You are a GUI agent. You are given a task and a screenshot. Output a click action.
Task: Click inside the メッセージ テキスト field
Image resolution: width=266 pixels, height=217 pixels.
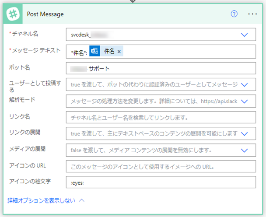point(188,52)
